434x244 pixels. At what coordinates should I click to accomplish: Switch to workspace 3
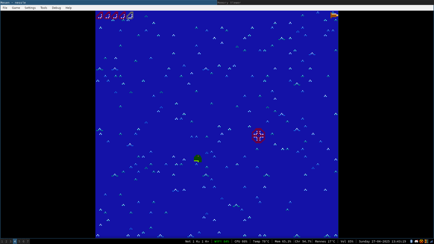10,241
